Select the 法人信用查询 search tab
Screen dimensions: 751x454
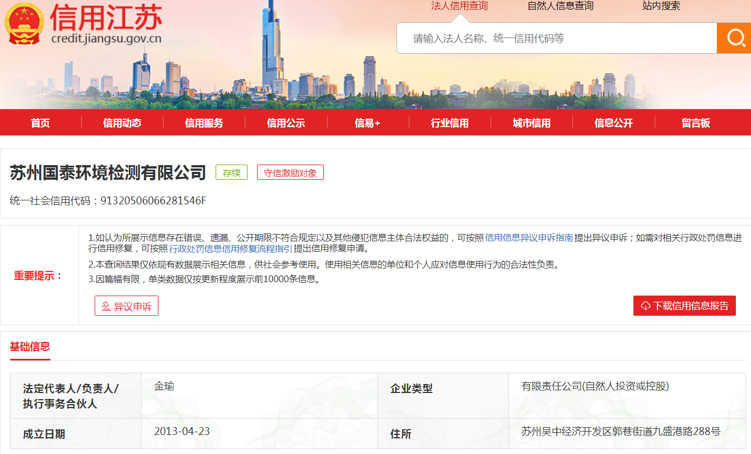pos(459,6)
